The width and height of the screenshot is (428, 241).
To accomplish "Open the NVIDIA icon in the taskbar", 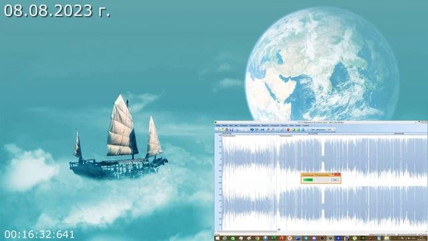I will coord(363,238).
